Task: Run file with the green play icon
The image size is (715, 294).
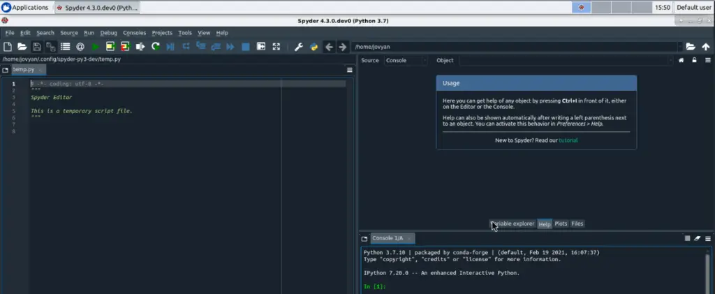Action: pos(95,47)
